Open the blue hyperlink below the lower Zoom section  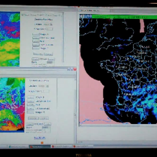40,138
